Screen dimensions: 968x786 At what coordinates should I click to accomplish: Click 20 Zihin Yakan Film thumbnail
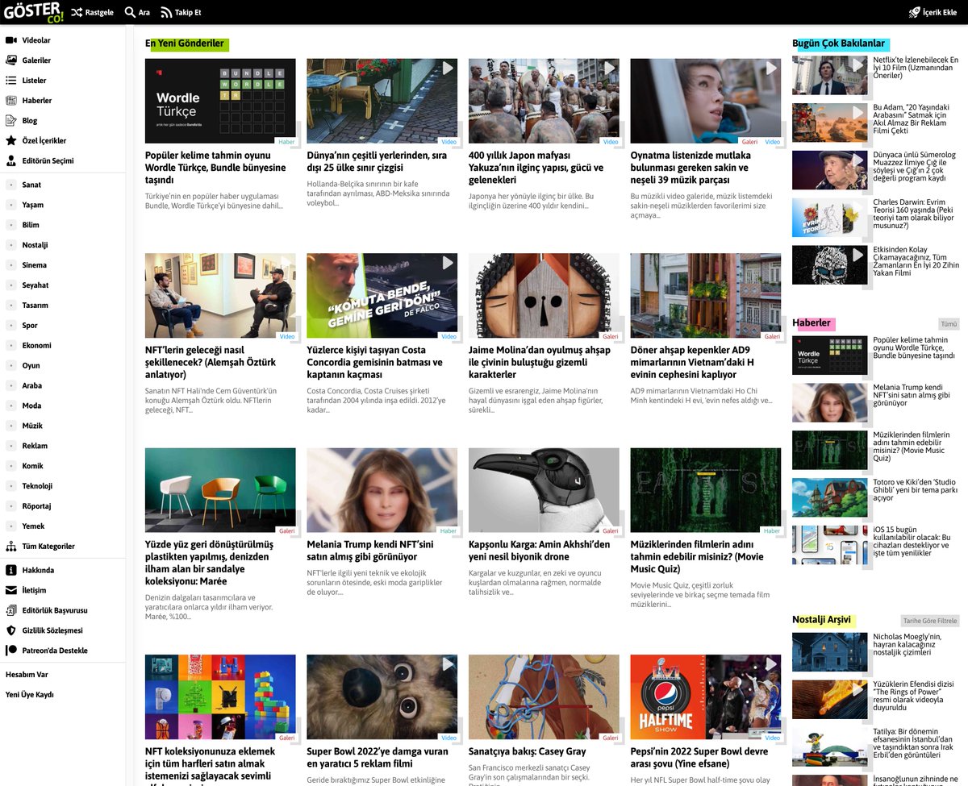[x=829, y=265]
